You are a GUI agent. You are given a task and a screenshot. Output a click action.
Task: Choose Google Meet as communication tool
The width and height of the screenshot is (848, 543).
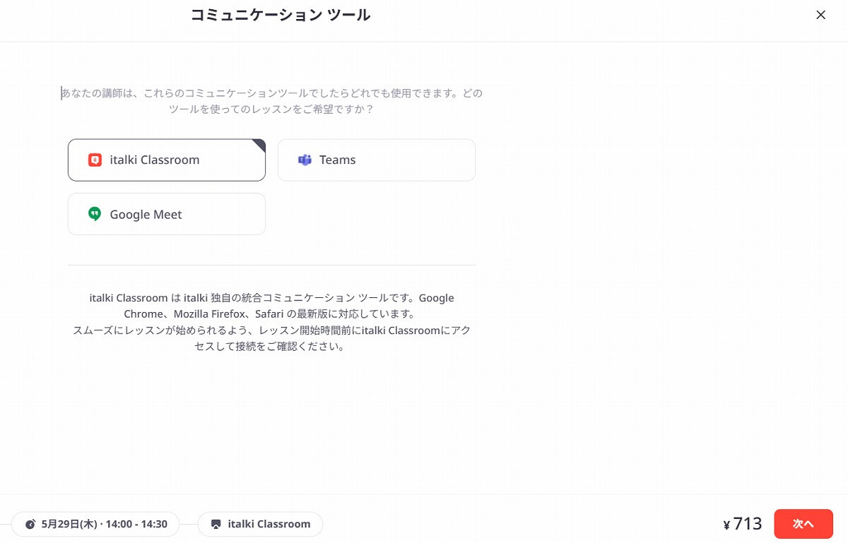click(167, 214)
